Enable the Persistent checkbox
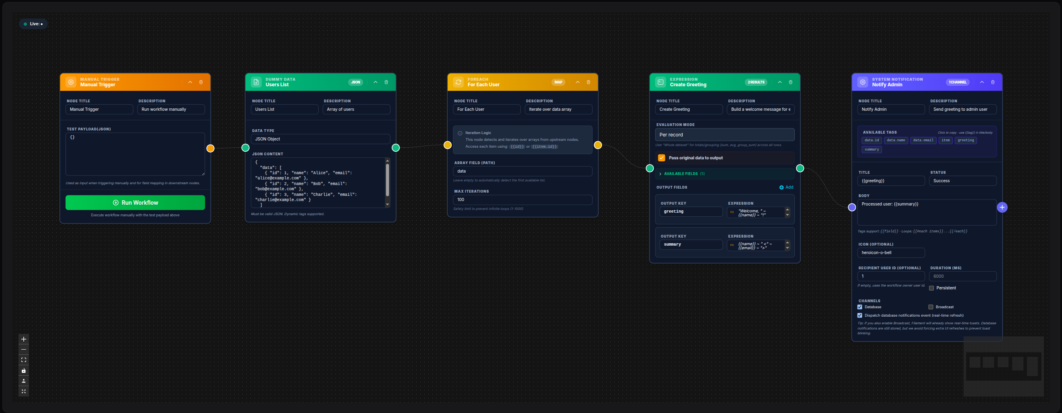The width and height of the screenshot is (1062, 413). (931, 288)
